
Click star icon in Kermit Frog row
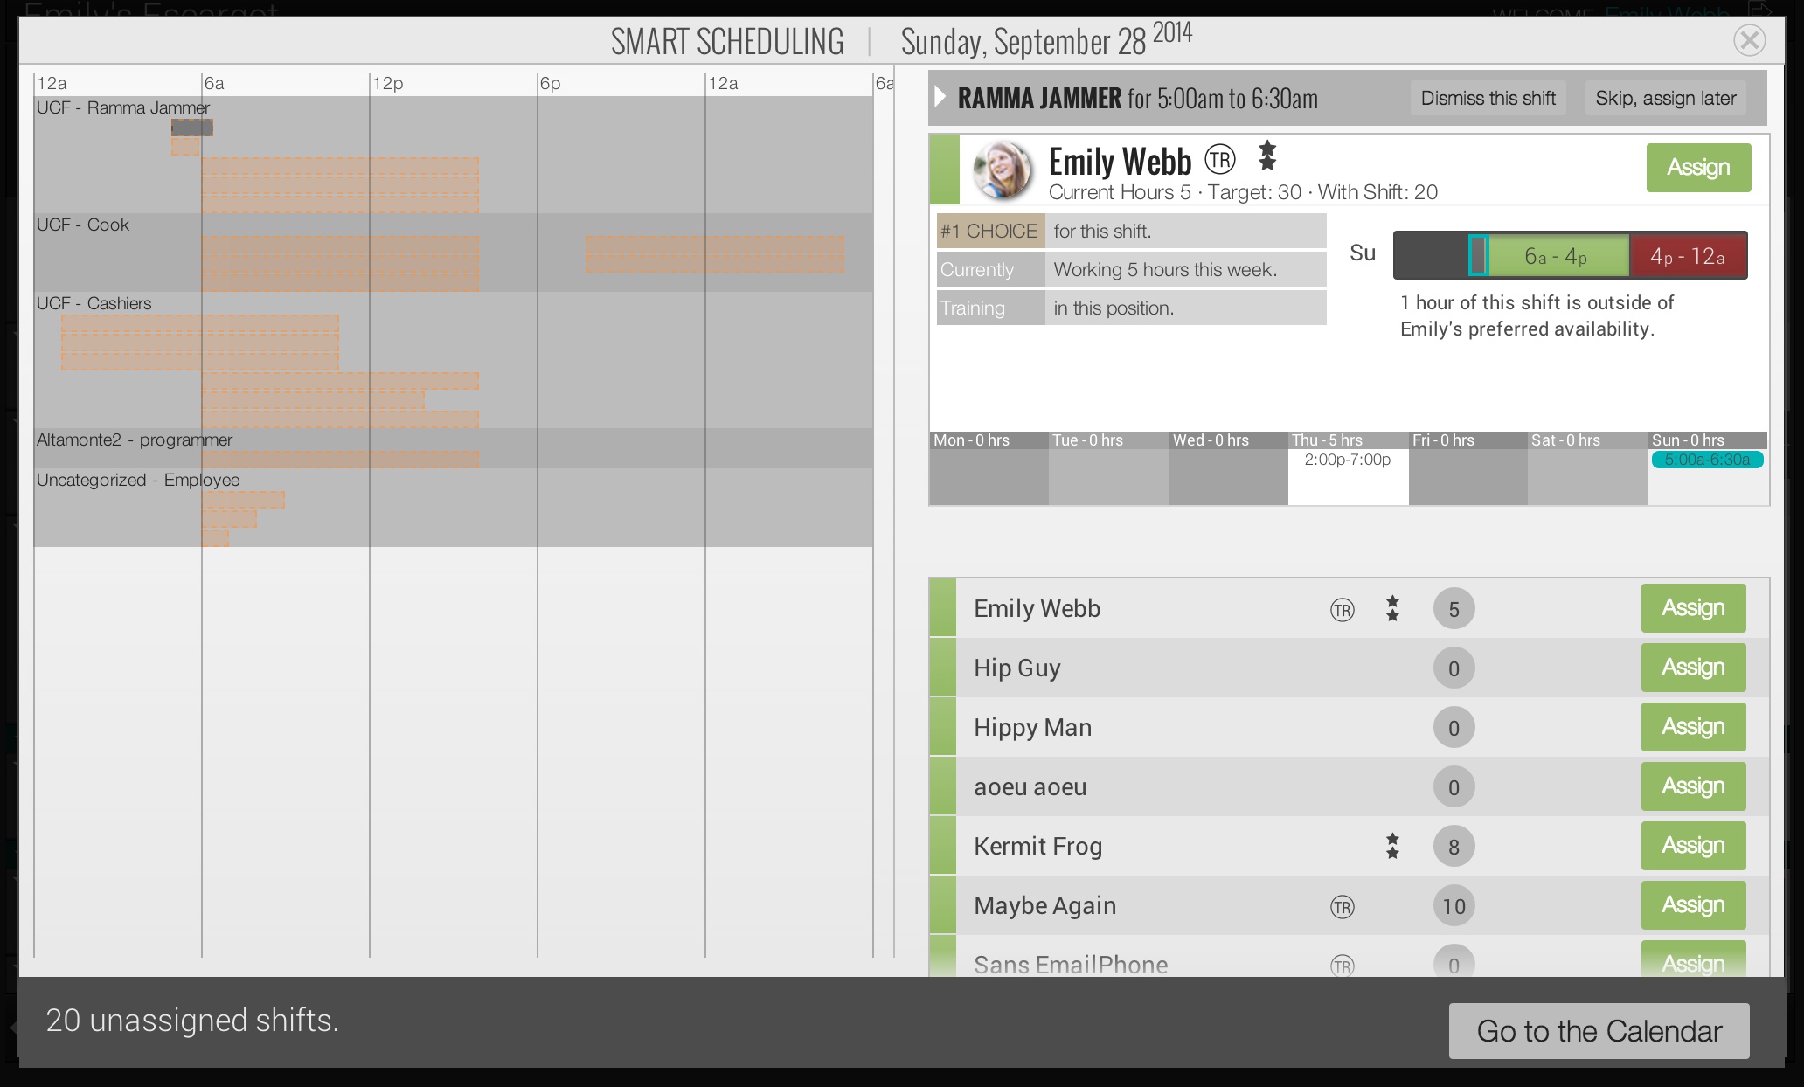click(1392, 846)
